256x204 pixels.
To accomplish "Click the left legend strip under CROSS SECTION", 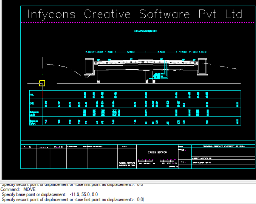I will 145,161.
